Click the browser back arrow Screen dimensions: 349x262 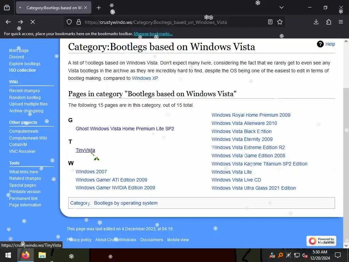tap(8, 22)
